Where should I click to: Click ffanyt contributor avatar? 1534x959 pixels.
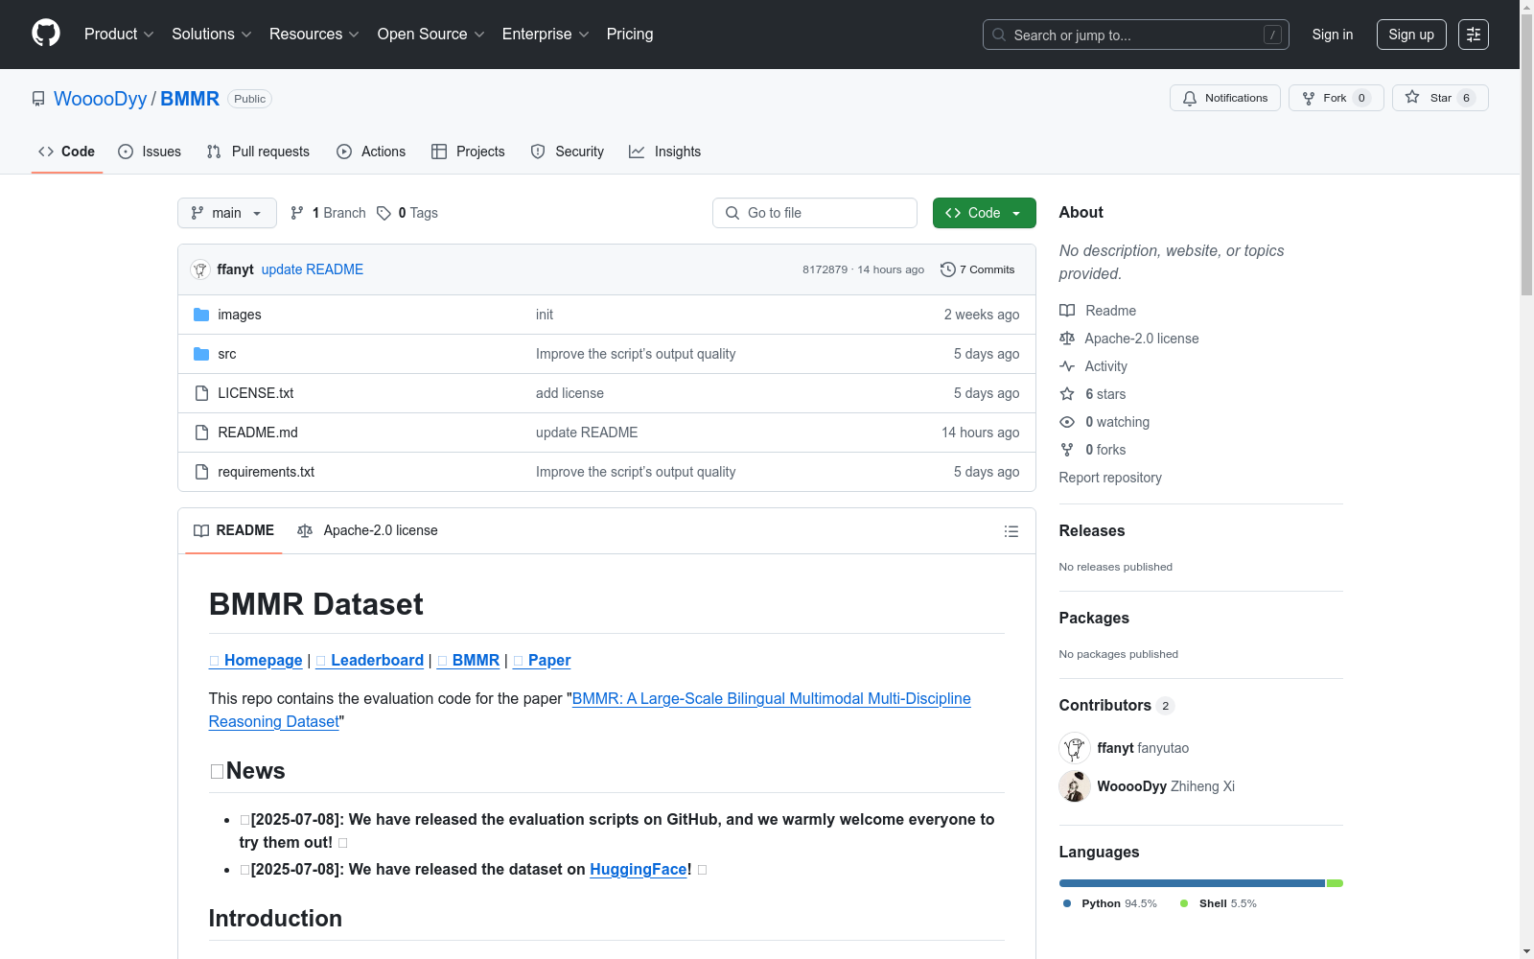(1075, 748)
